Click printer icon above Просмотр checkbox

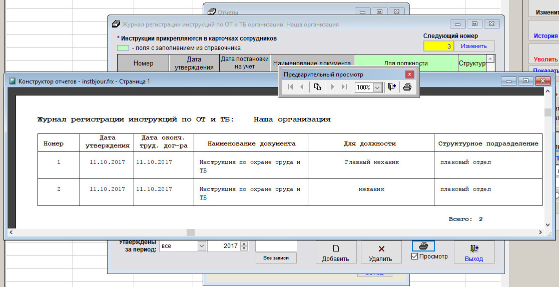point(423,246)
